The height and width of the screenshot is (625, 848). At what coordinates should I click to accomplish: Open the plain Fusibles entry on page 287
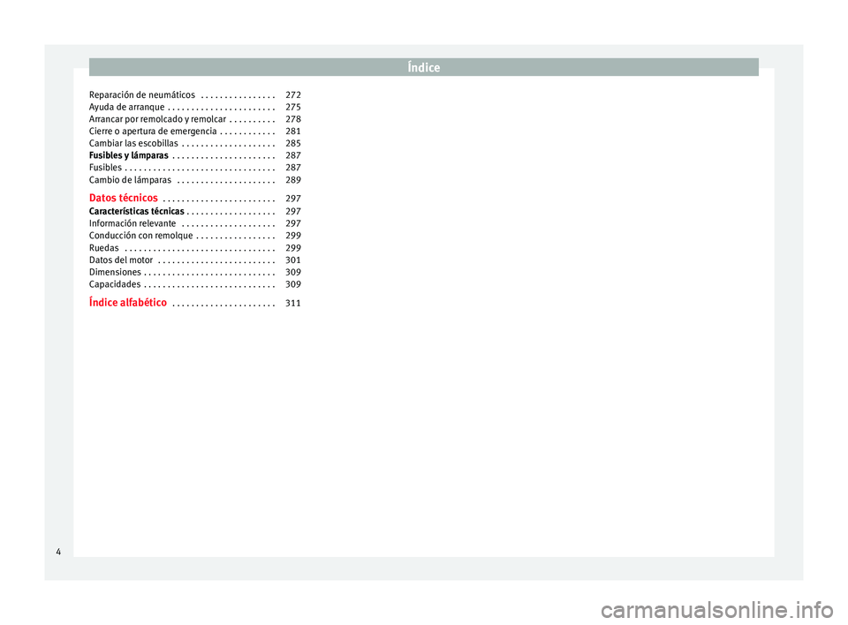(x=105, y=168)
